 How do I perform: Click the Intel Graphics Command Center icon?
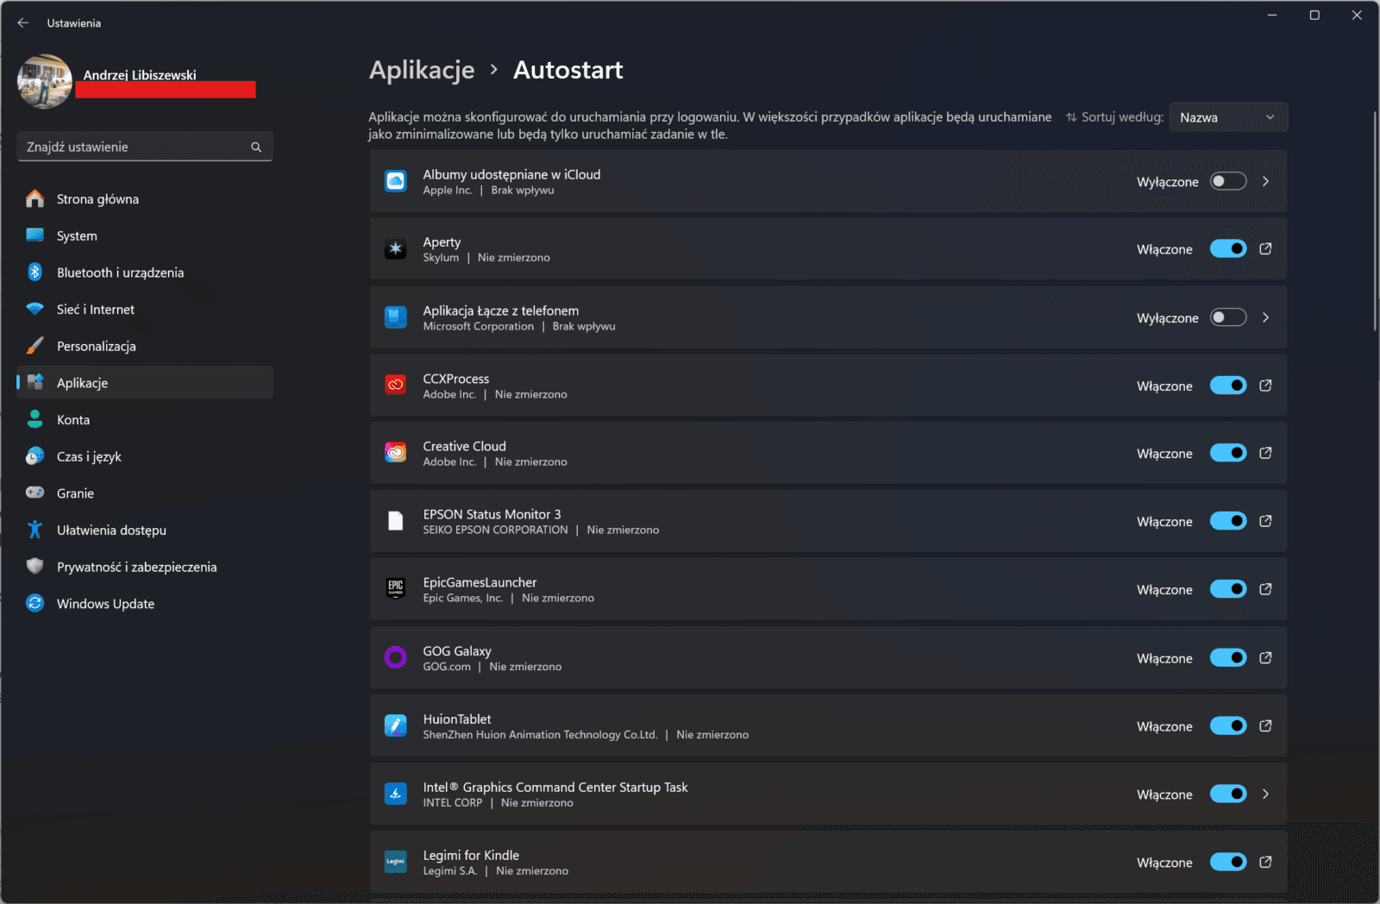[x=395, y=794]
